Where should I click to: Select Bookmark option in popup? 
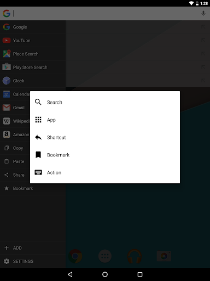click(105, 155)
